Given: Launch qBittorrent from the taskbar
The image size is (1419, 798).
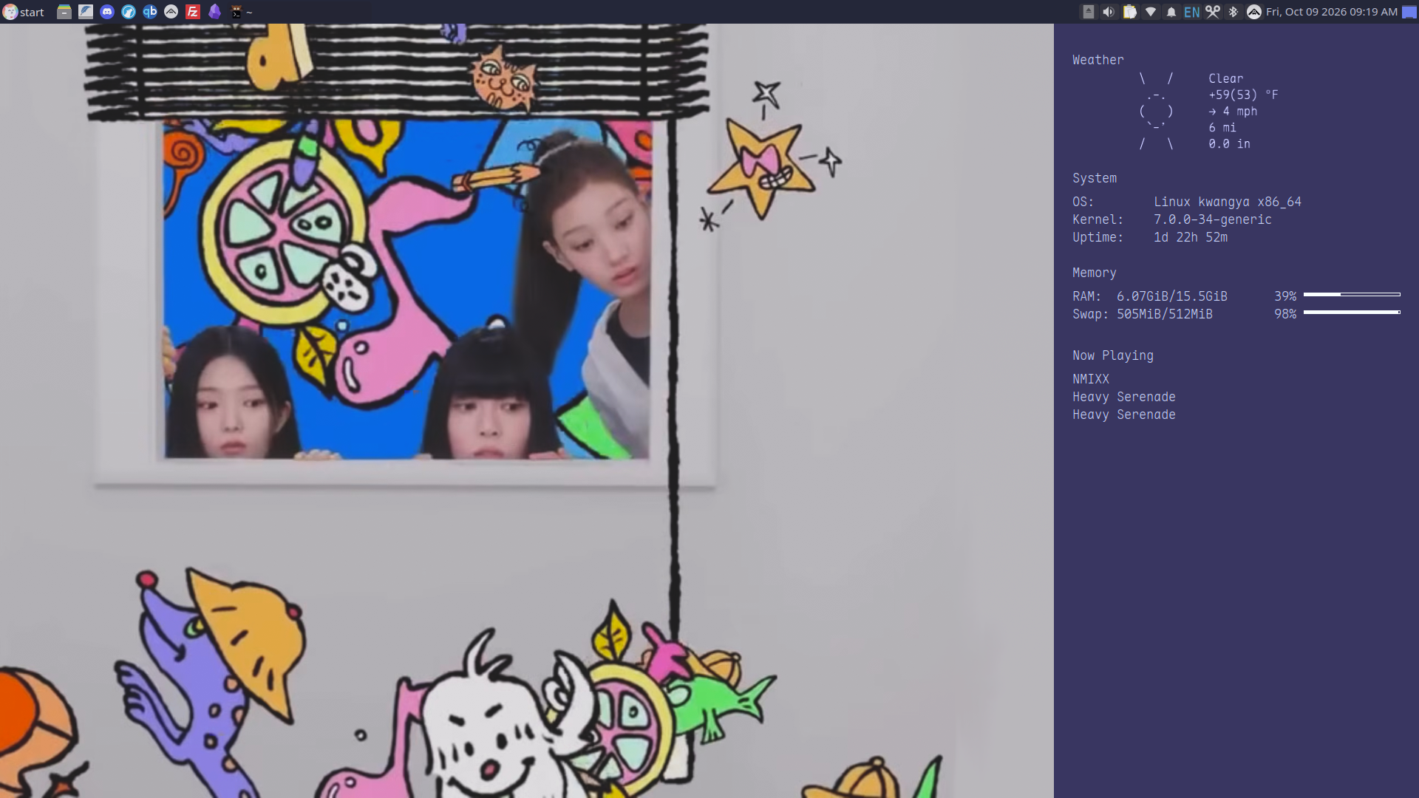Looking at the screenshot, I should coord(150,12).
